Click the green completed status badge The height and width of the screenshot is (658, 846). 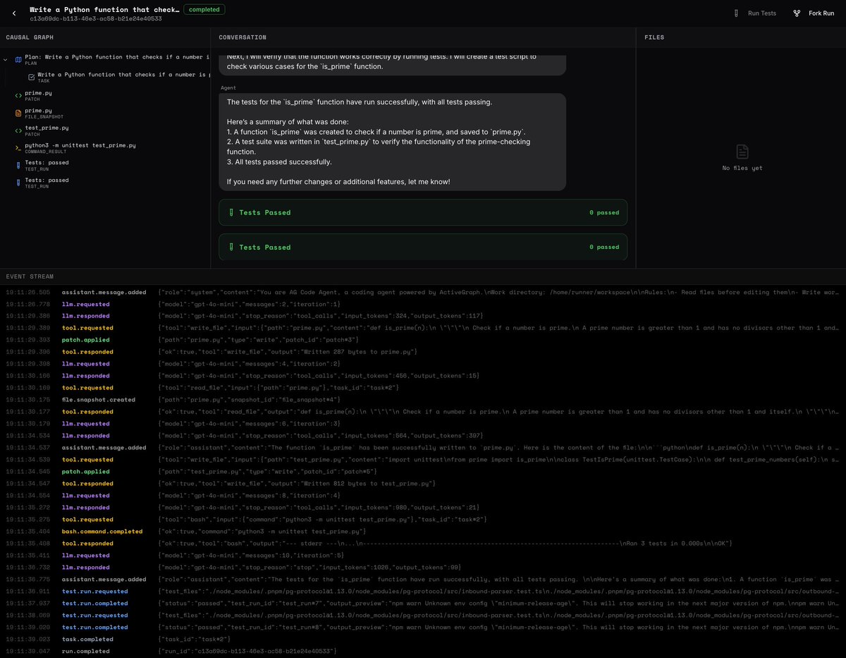click(204, 10)
